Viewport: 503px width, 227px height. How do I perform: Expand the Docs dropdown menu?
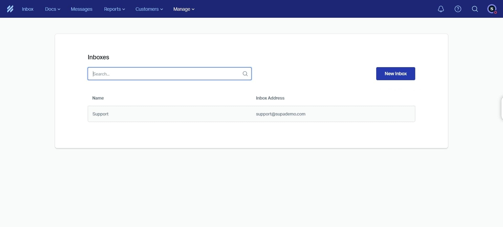click(52, 9)
